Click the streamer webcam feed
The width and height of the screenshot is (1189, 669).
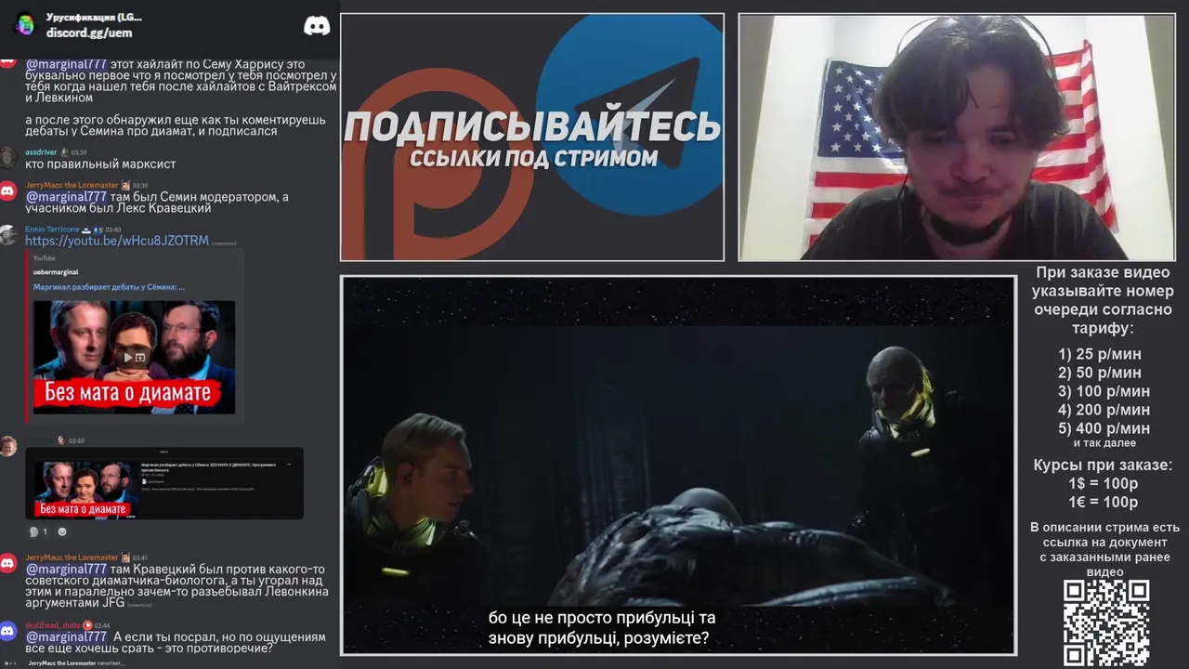[957, 137]
